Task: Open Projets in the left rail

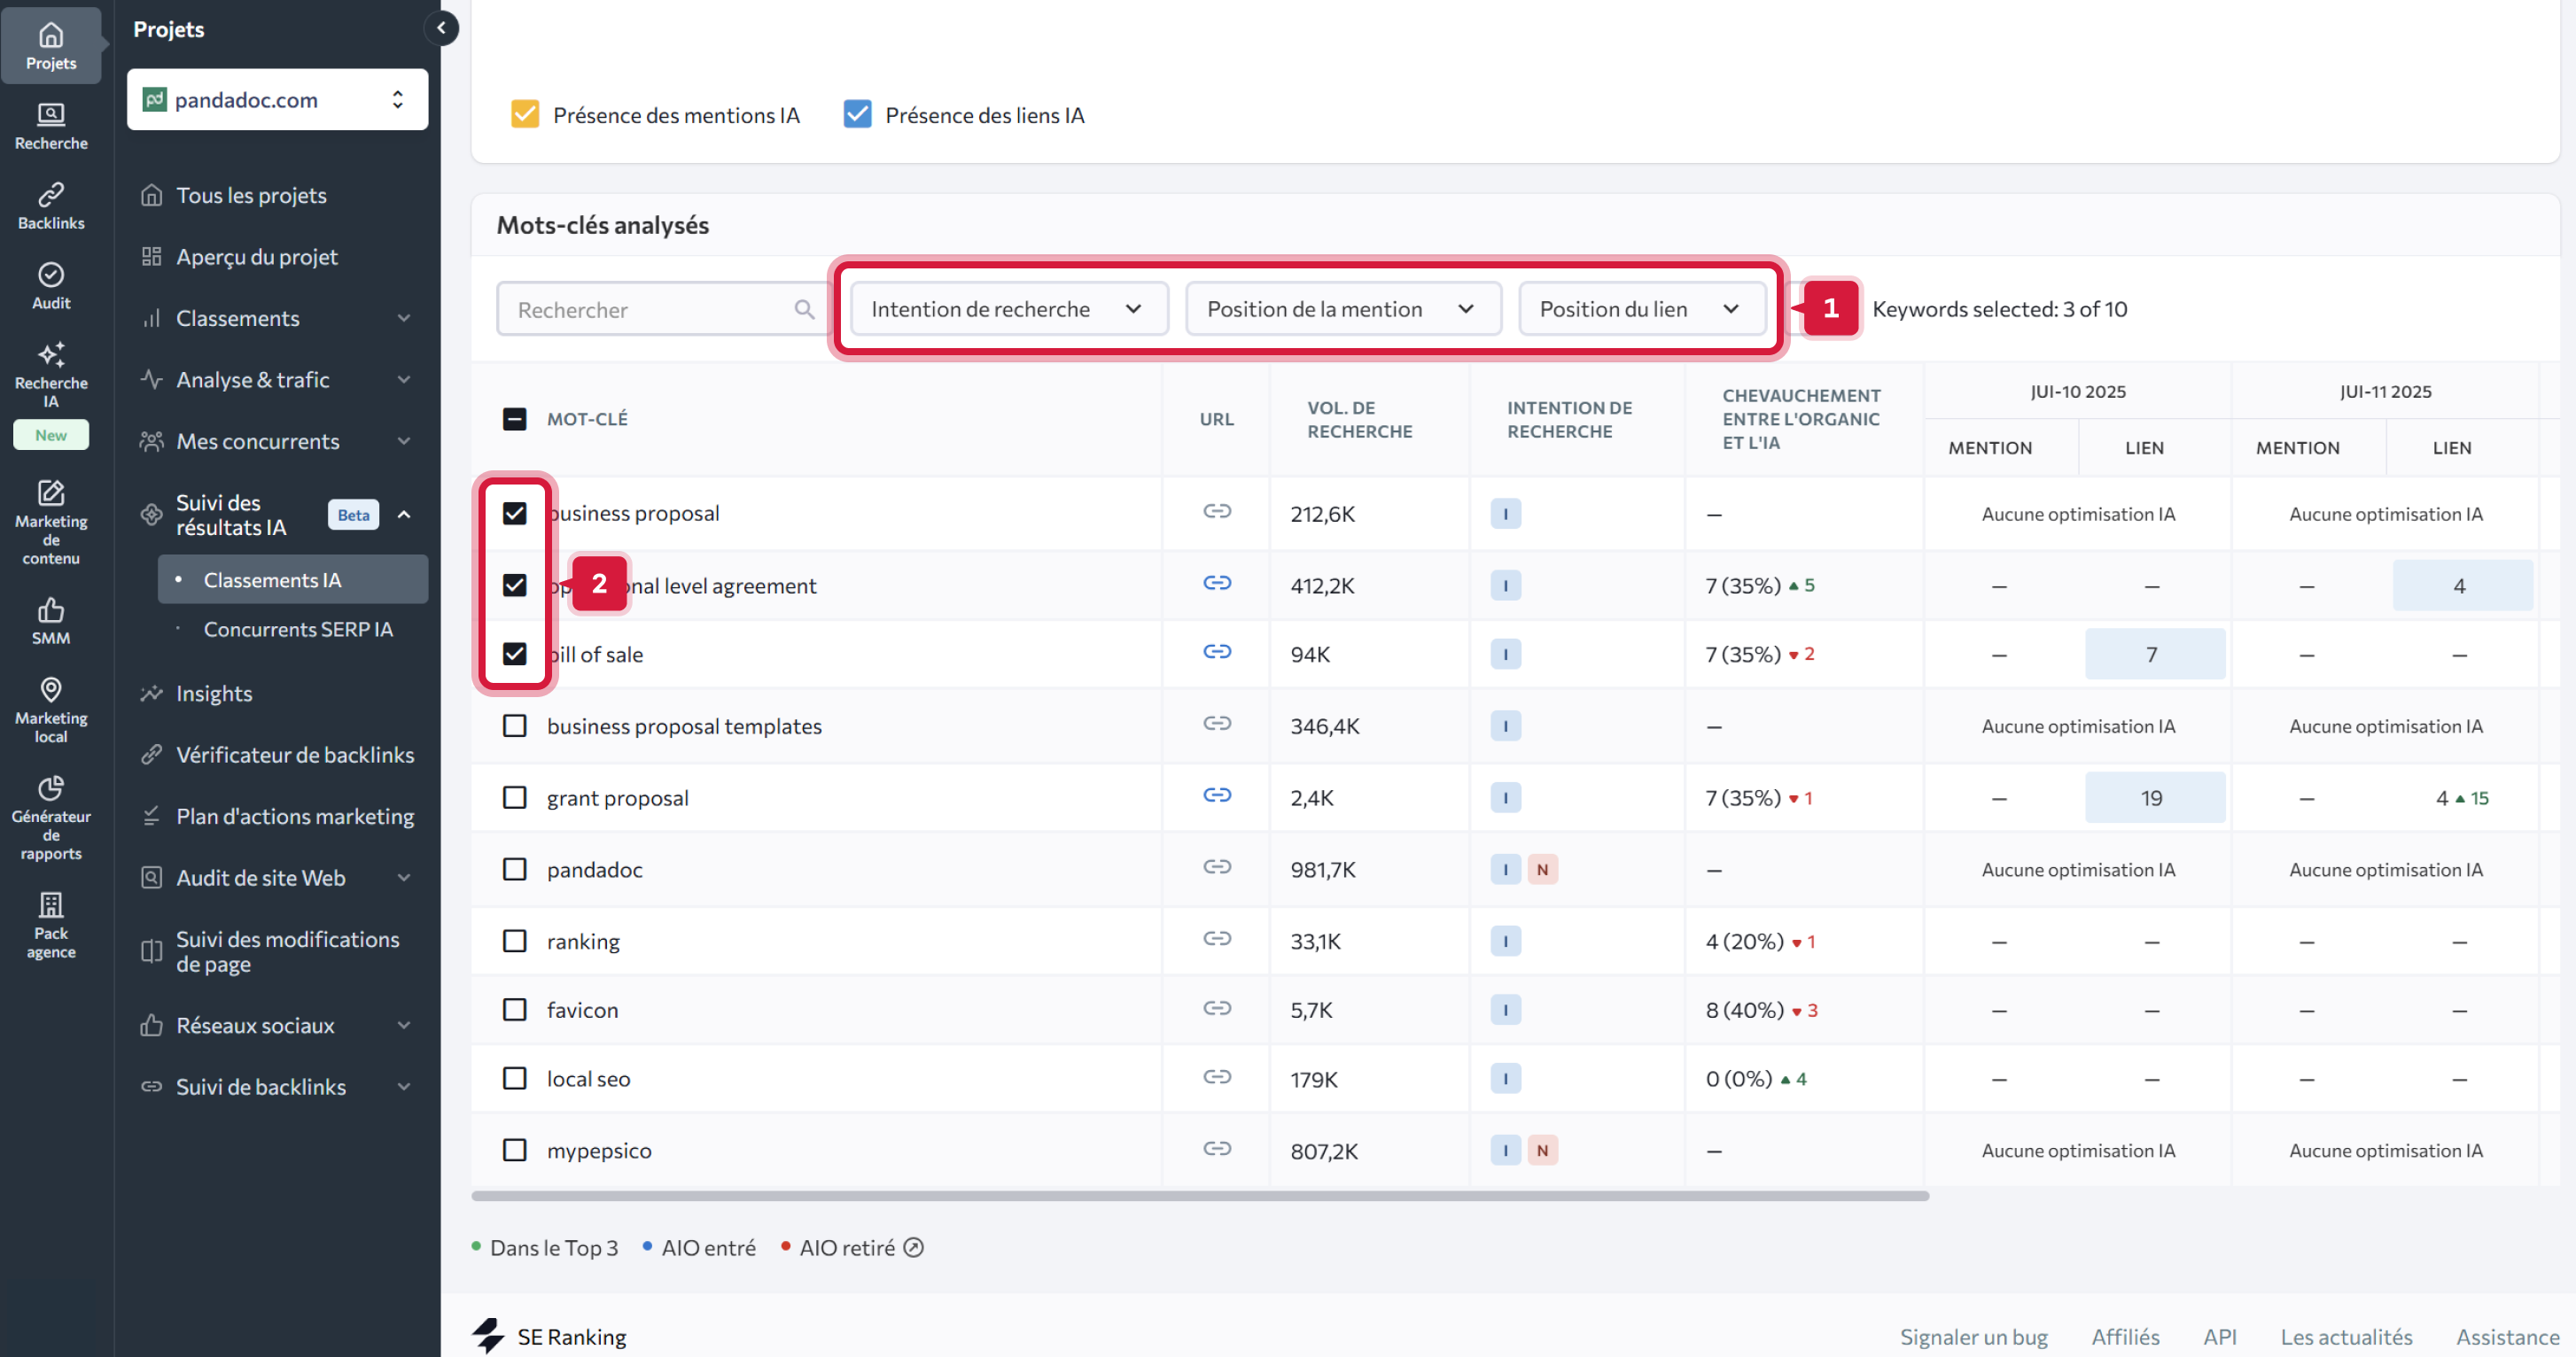Action: coord(51,46)
